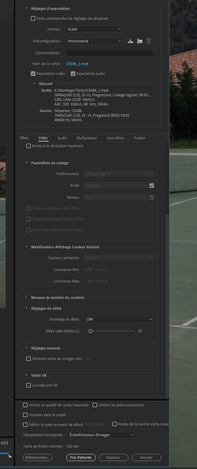Click the File d'attente button
This screenshot has width=197, height=469.
pos(81,458)
